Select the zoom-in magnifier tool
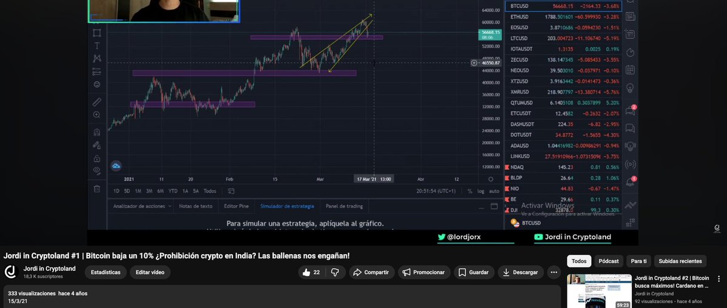The height and width of the screenshot is (308, 727). coord(97,115)
